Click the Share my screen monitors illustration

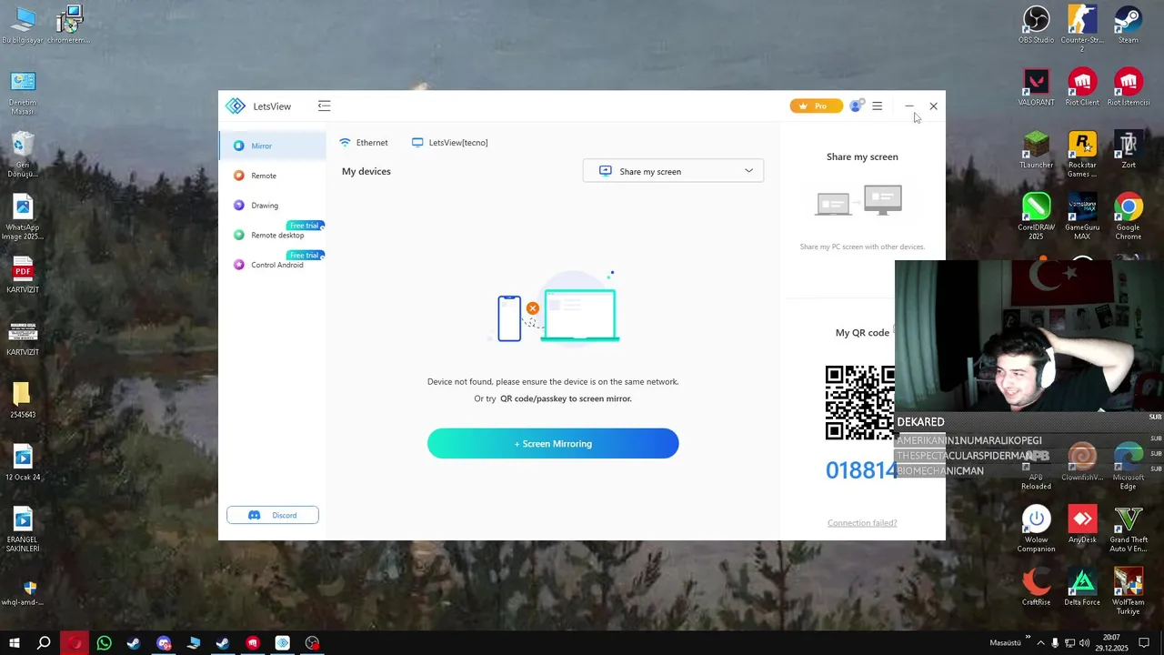[x=858, y=200]
